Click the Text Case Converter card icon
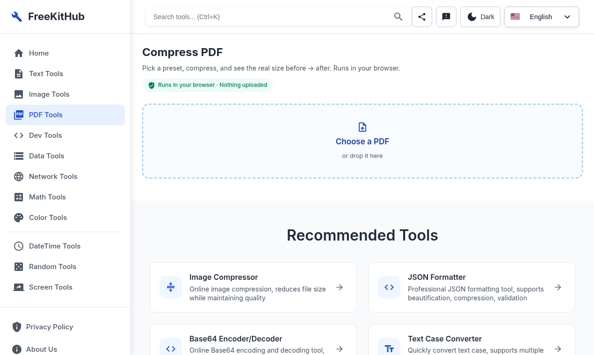Image resolution: width=594 pixels, height=355 pixels. (389, 348)
